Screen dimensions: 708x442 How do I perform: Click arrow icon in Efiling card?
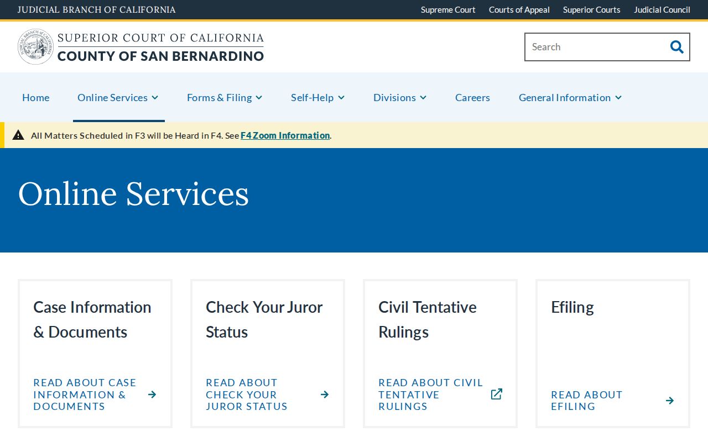tap(670, 401)
